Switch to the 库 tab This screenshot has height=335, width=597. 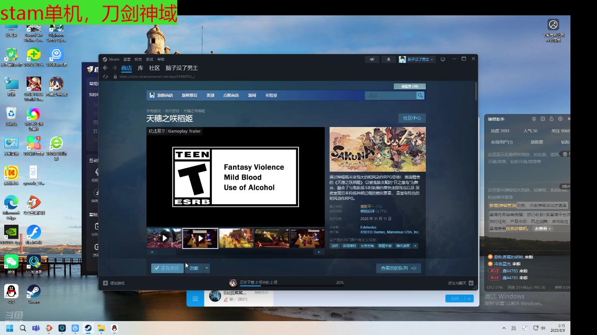tap(140, 68)
